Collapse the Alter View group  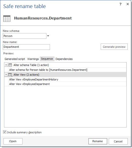[x=6, y=75]
